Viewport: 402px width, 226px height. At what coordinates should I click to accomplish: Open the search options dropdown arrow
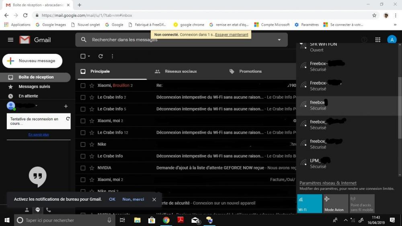pos(279,40)
